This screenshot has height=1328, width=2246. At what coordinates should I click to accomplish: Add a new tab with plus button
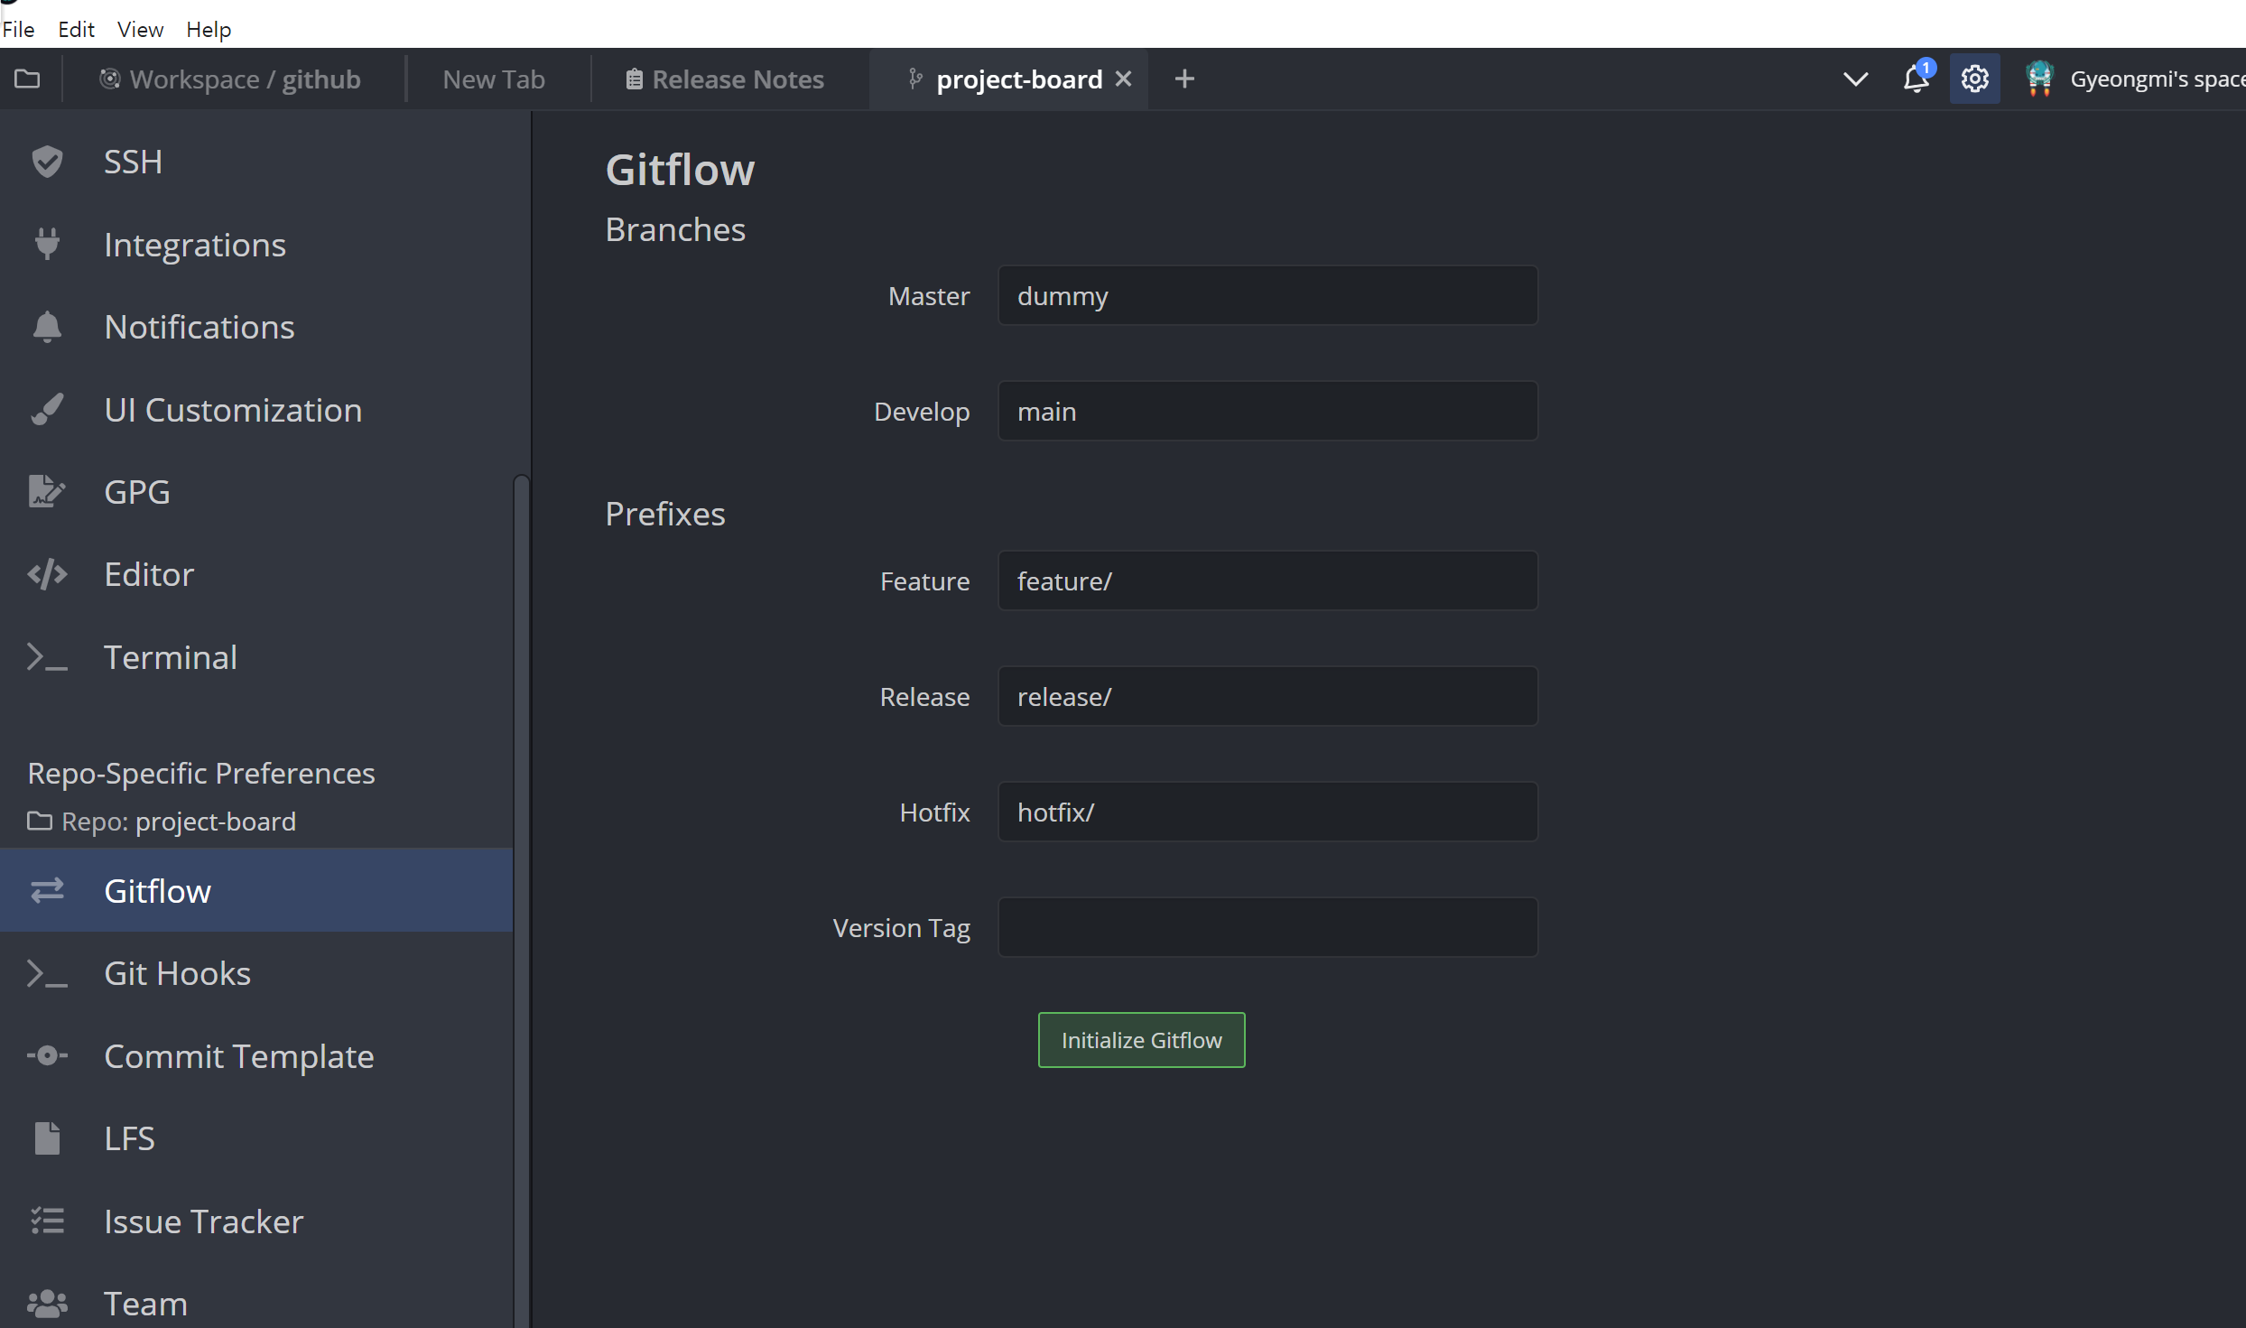1184,79
